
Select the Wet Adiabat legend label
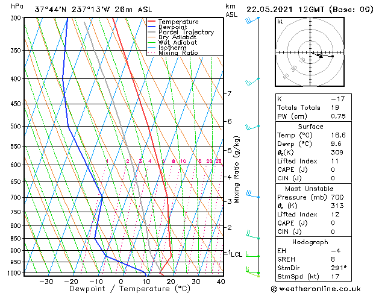[178, 42]
